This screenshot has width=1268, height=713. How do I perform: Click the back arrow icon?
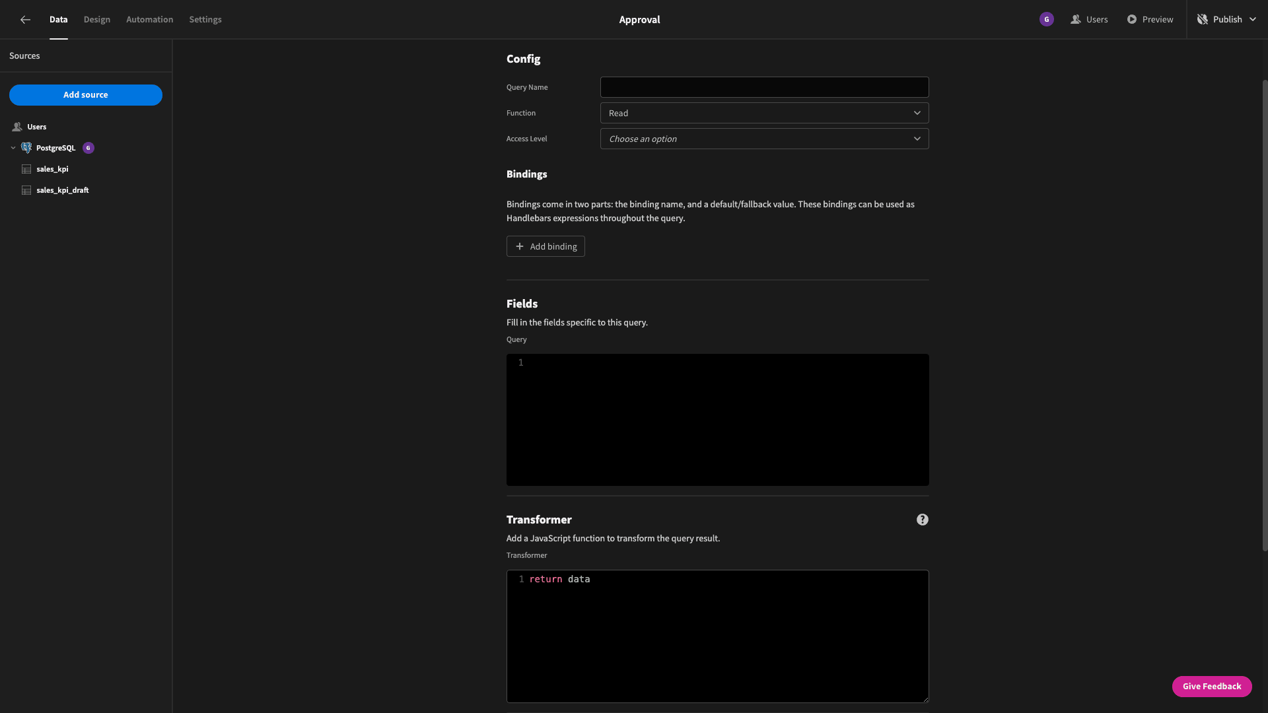pyautogui.click(x=25, y=20)
